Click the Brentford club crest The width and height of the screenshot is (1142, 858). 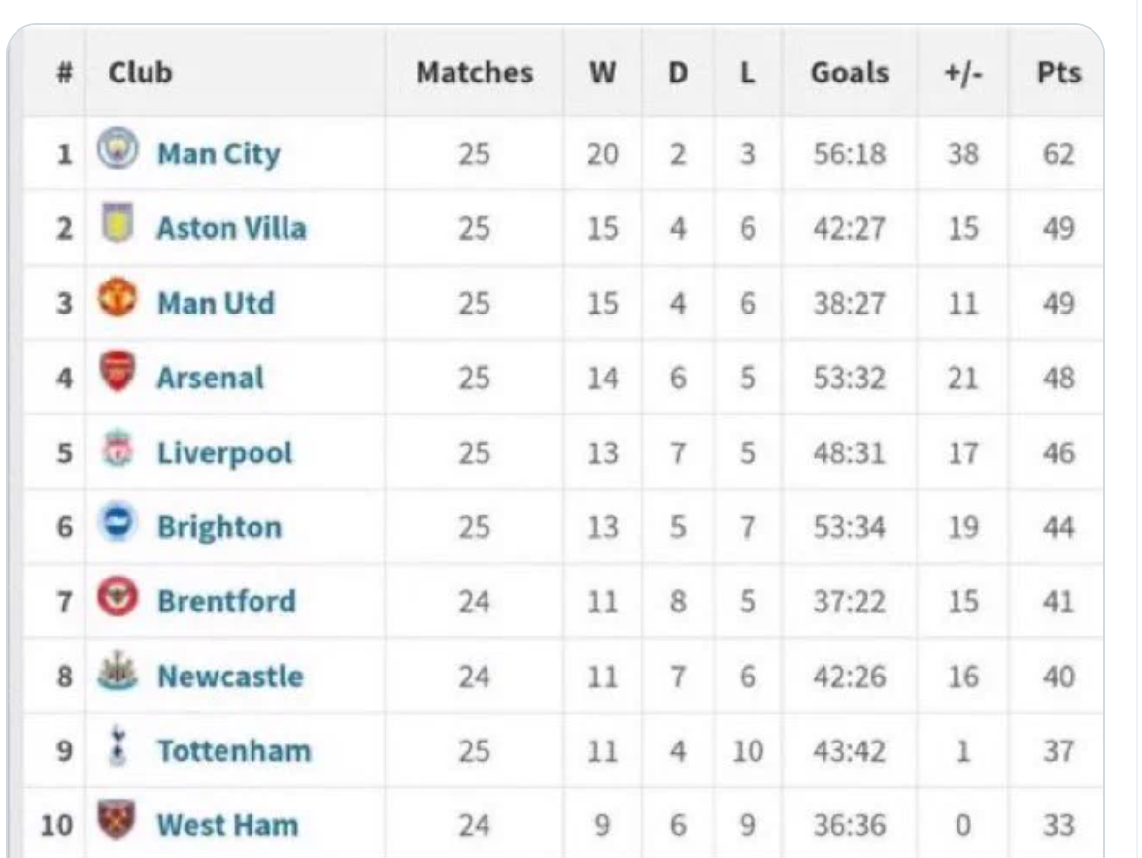click(x=118, y=600)
